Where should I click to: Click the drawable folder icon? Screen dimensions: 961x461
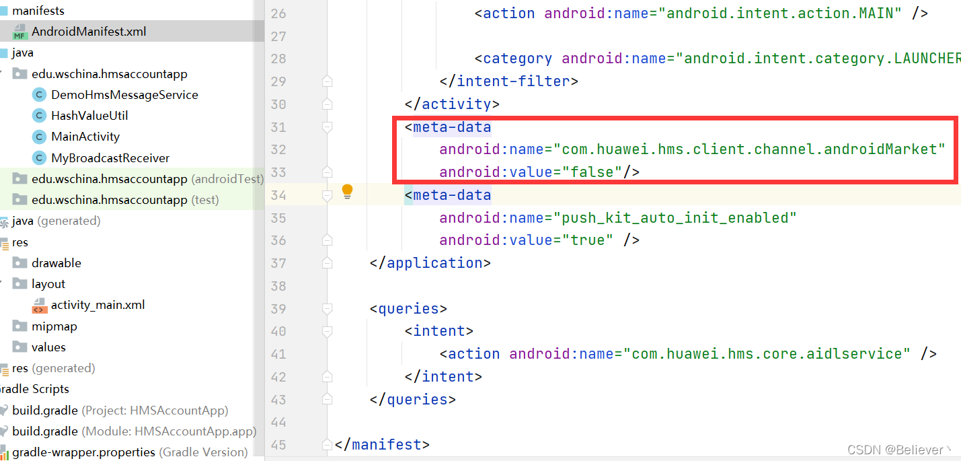20,263
